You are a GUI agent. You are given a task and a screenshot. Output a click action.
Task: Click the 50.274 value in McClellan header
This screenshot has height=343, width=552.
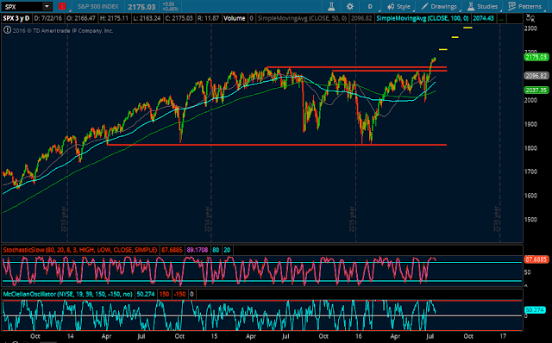pos(146,294)
